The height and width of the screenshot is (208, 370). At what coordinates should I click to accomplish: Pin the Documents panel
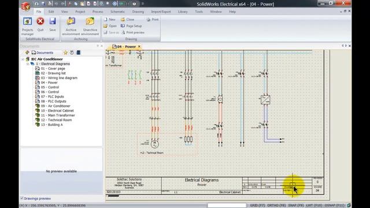coord(98,46)
